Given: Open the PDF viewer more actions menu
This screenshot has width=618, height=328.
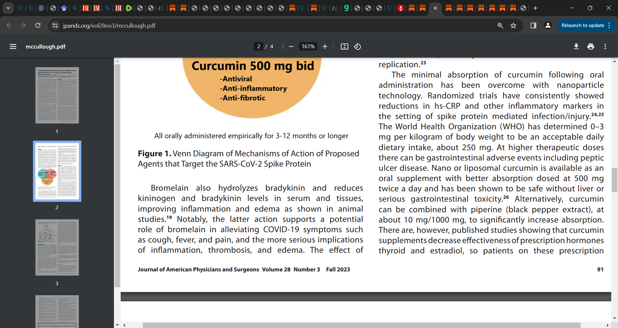Looking at the screenshot, I should (x=605, y=47).
